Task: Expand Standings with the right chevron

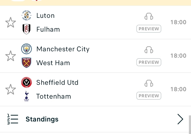Action: 180,119
